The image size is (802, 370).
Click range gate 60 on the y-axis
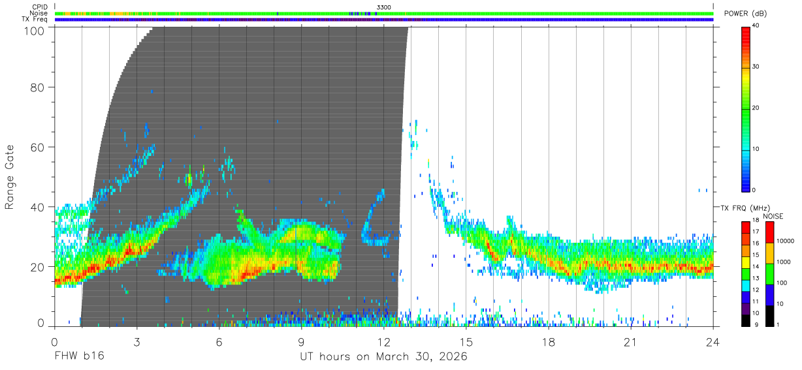tap(37, 147)
